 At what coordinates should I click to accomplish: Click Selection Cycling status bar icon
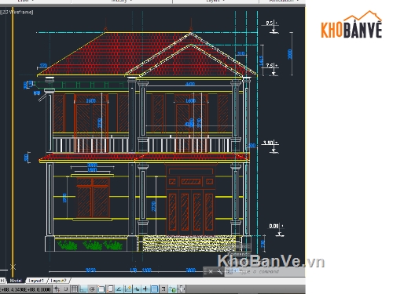click(x=172, y=289)
